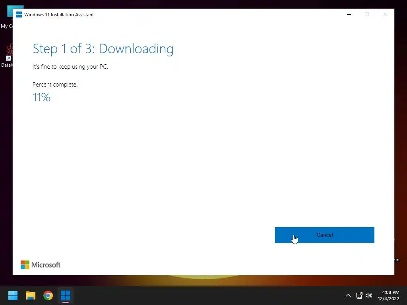Open File Explorer from the taskbar
The height and width of the screenshot is (305, 407).
(x=30, y=295)
